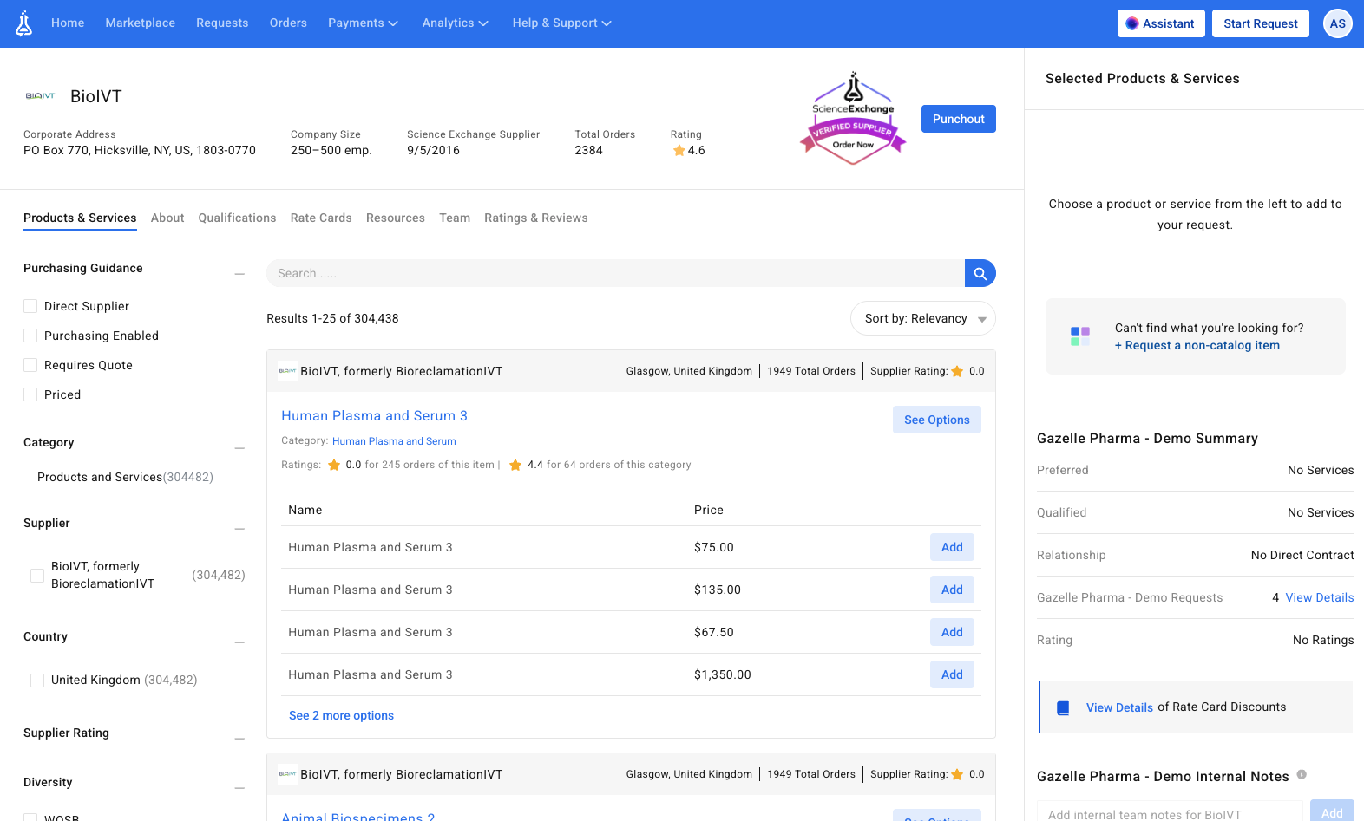The image size is (1364, 821).
Task: Click View Details of Rate Card Discounts
Action: (1119, 707)
